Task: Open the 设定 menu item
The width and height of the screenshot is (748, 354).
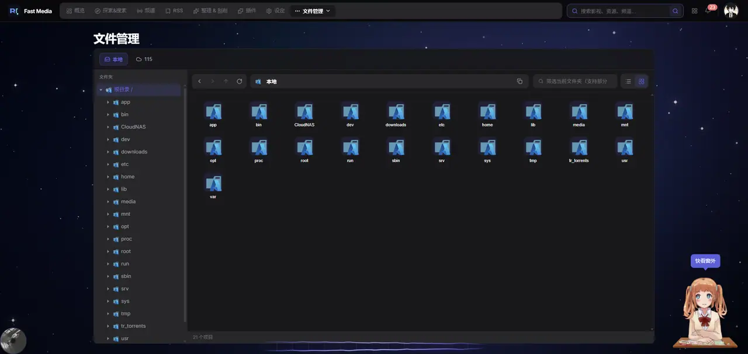Action: tap(275, 10)
